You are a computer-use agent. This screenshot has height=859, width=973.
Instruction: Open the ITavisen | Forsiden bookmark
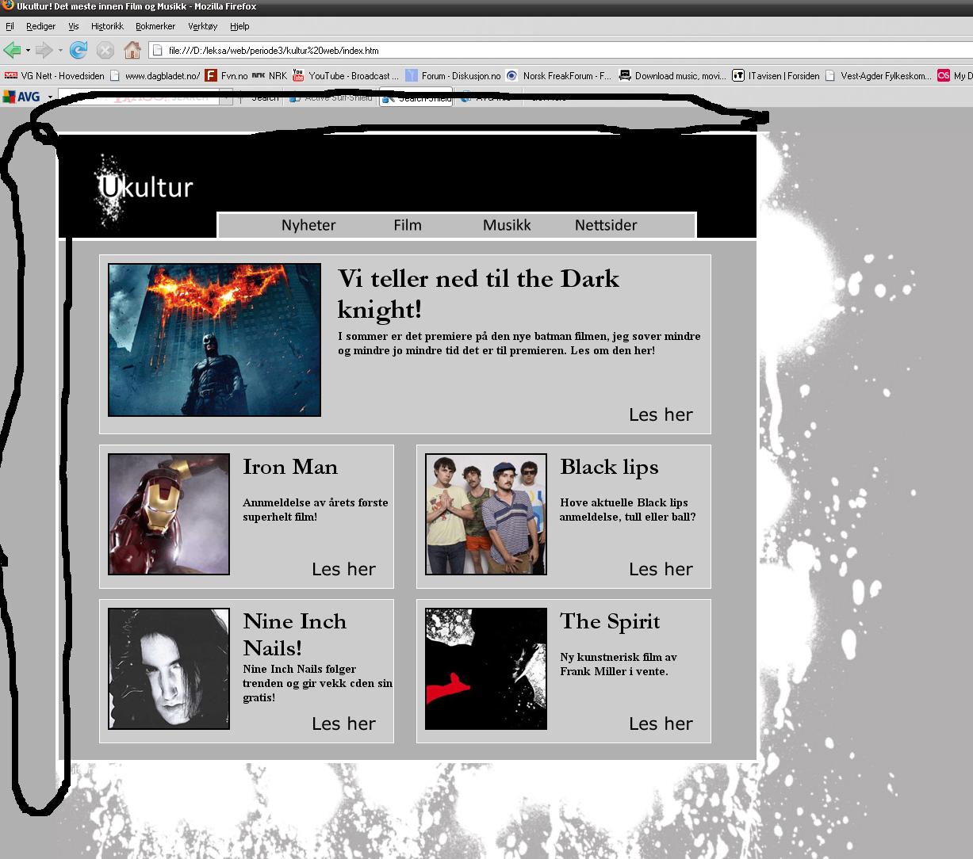776,76
